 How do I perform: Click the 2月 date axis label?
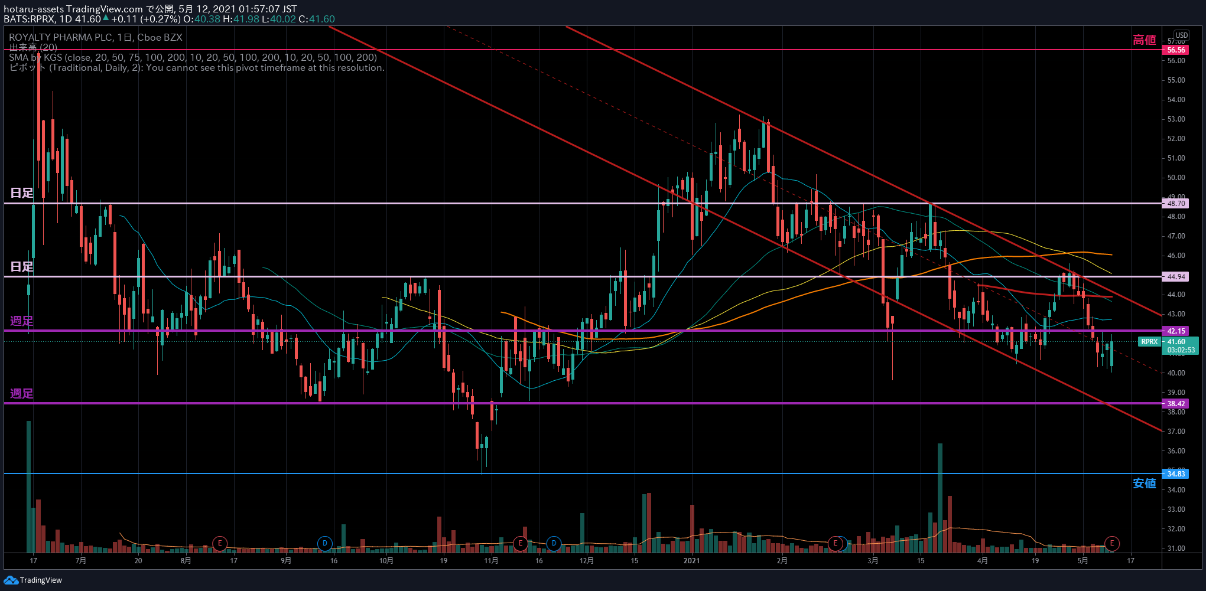coord(782,560)
